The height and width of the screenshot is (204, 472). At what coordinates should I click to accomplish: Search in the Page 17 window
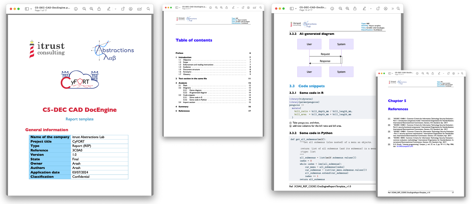[462, 73]
